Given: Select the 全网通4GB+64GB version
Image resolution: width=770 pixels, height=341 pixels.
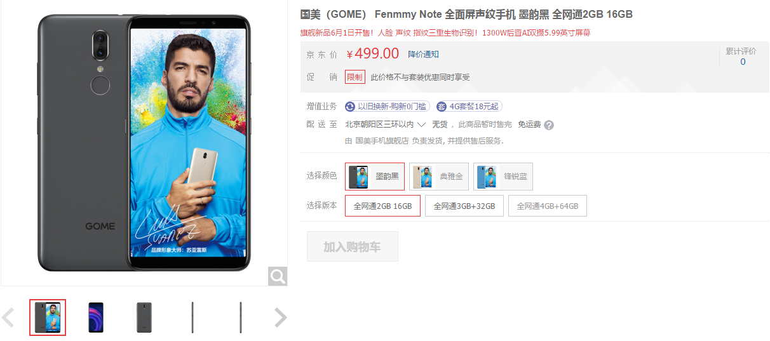Looking at the screenshot, I should (548, 206).
